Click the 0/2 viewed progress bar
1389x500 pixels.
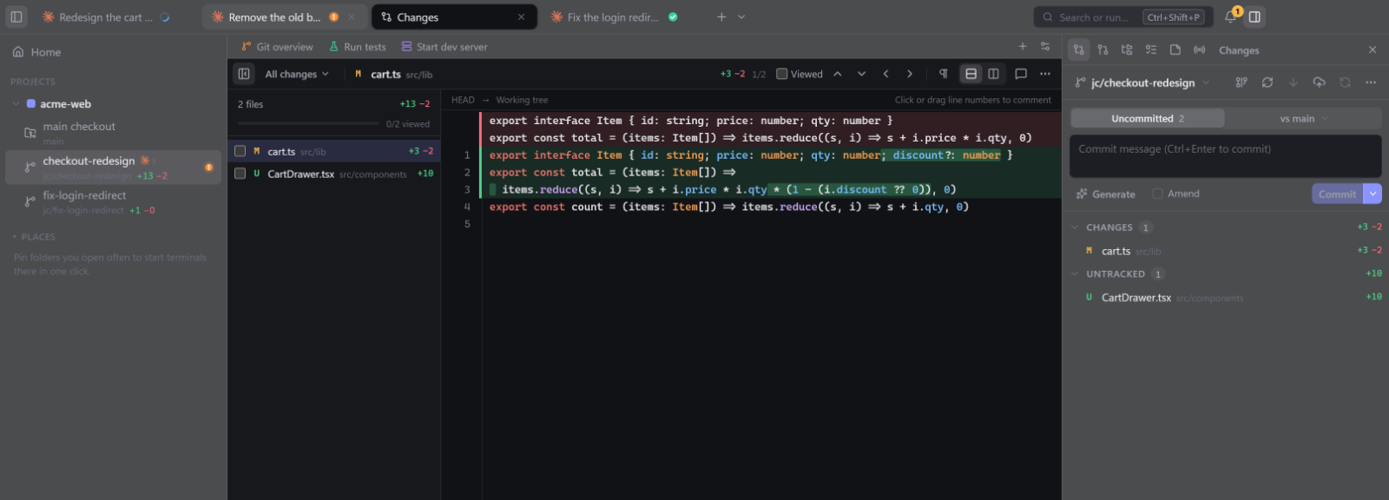tap(308, 124)
